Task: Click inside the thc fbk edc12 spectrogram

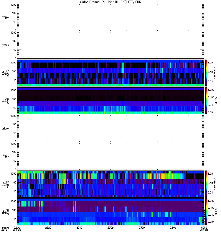Action: [x=111, y=184]
